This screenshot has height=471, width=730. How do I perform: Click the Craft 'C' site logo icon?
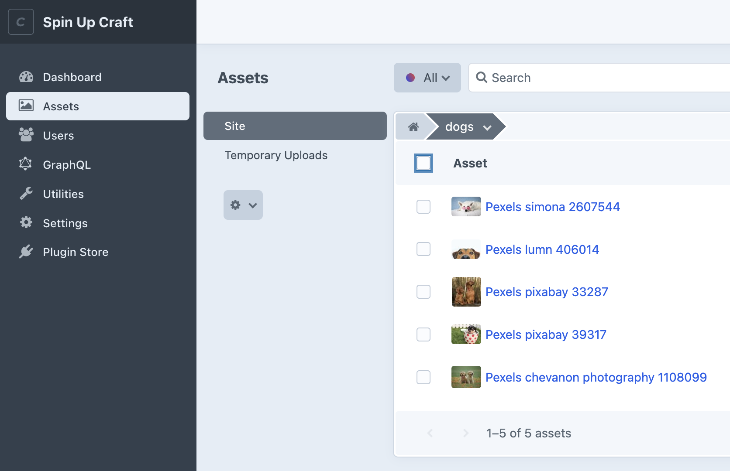pyautogui.click(x=21, y=22)
